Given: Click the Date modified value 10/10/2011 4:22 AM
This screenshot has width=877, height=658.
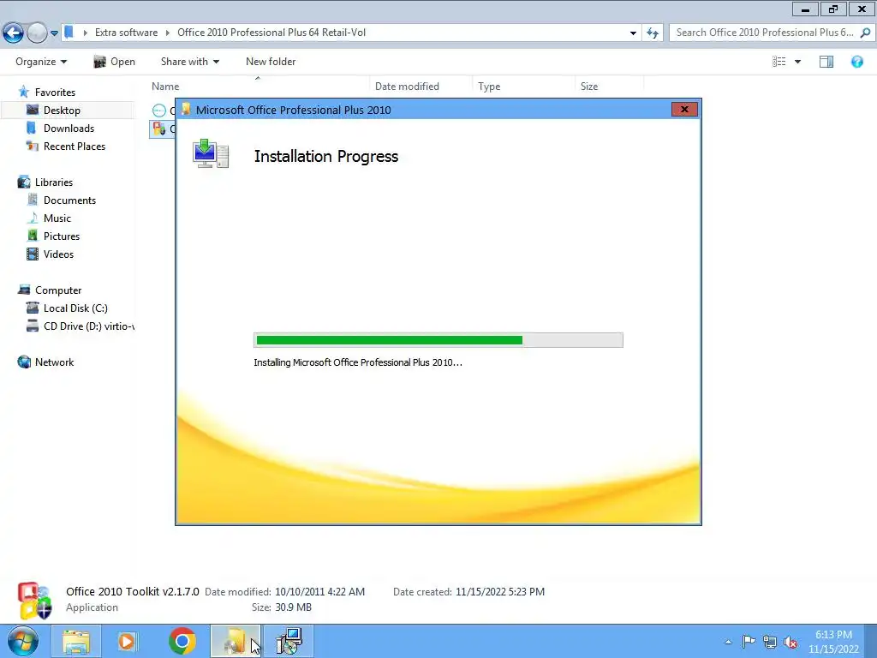Looking at the screenshot, I should [319, 591].
